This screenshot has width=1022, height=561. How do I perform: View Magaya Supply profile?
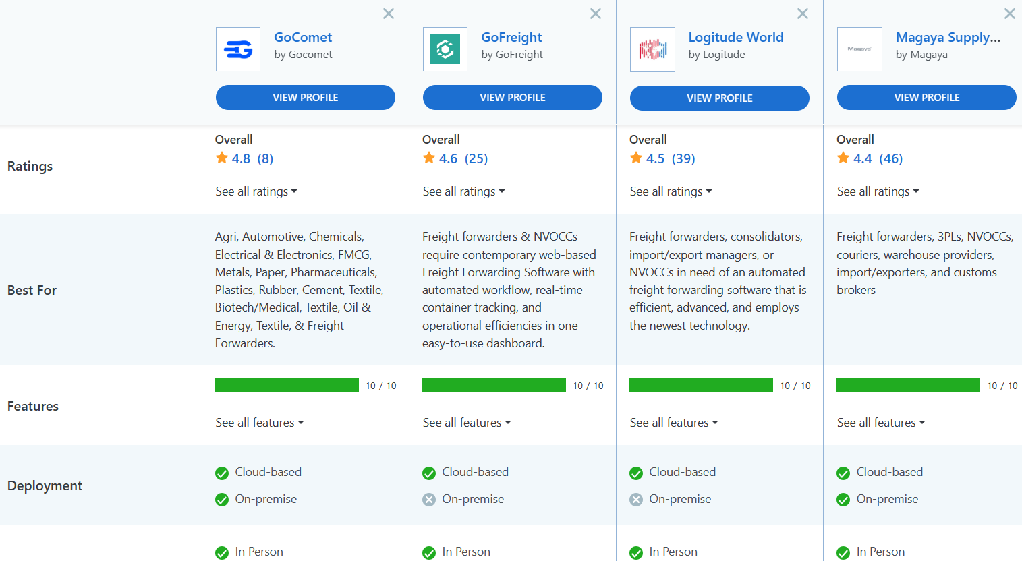tap(927, 97)
